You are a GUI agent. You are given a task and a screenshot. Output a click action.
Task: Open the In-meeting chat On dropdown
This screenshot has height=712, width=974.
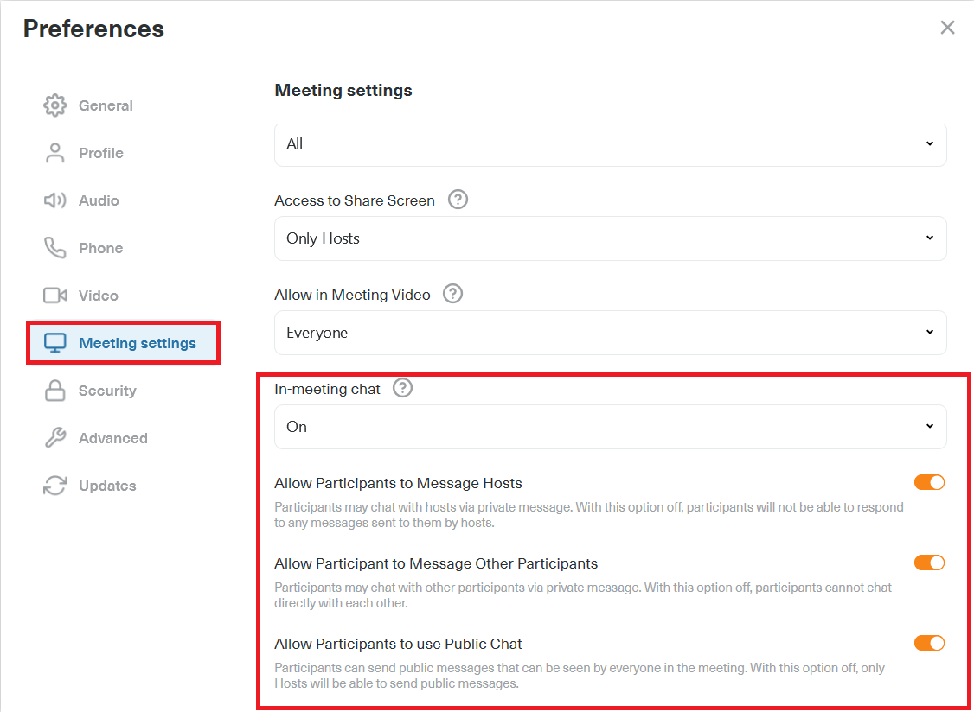pos(610,427)
